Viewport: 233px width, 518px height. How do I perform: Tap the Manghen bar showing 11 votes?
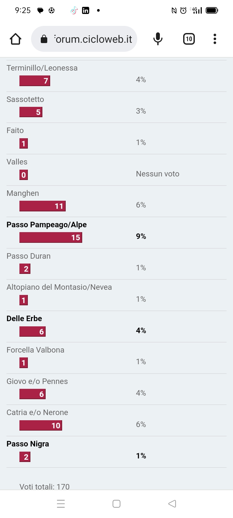pyautogui.click(x=42, y=206)
